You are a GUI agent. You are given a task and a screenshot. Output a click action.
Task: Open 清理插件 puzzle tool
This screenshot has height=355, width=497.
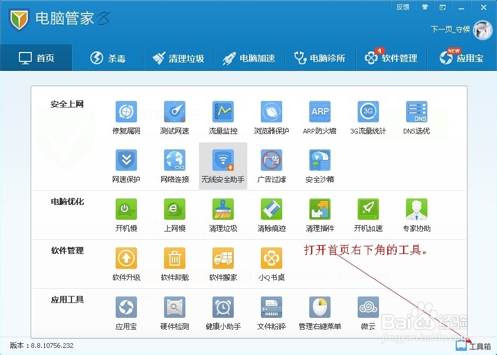[320, 215]
